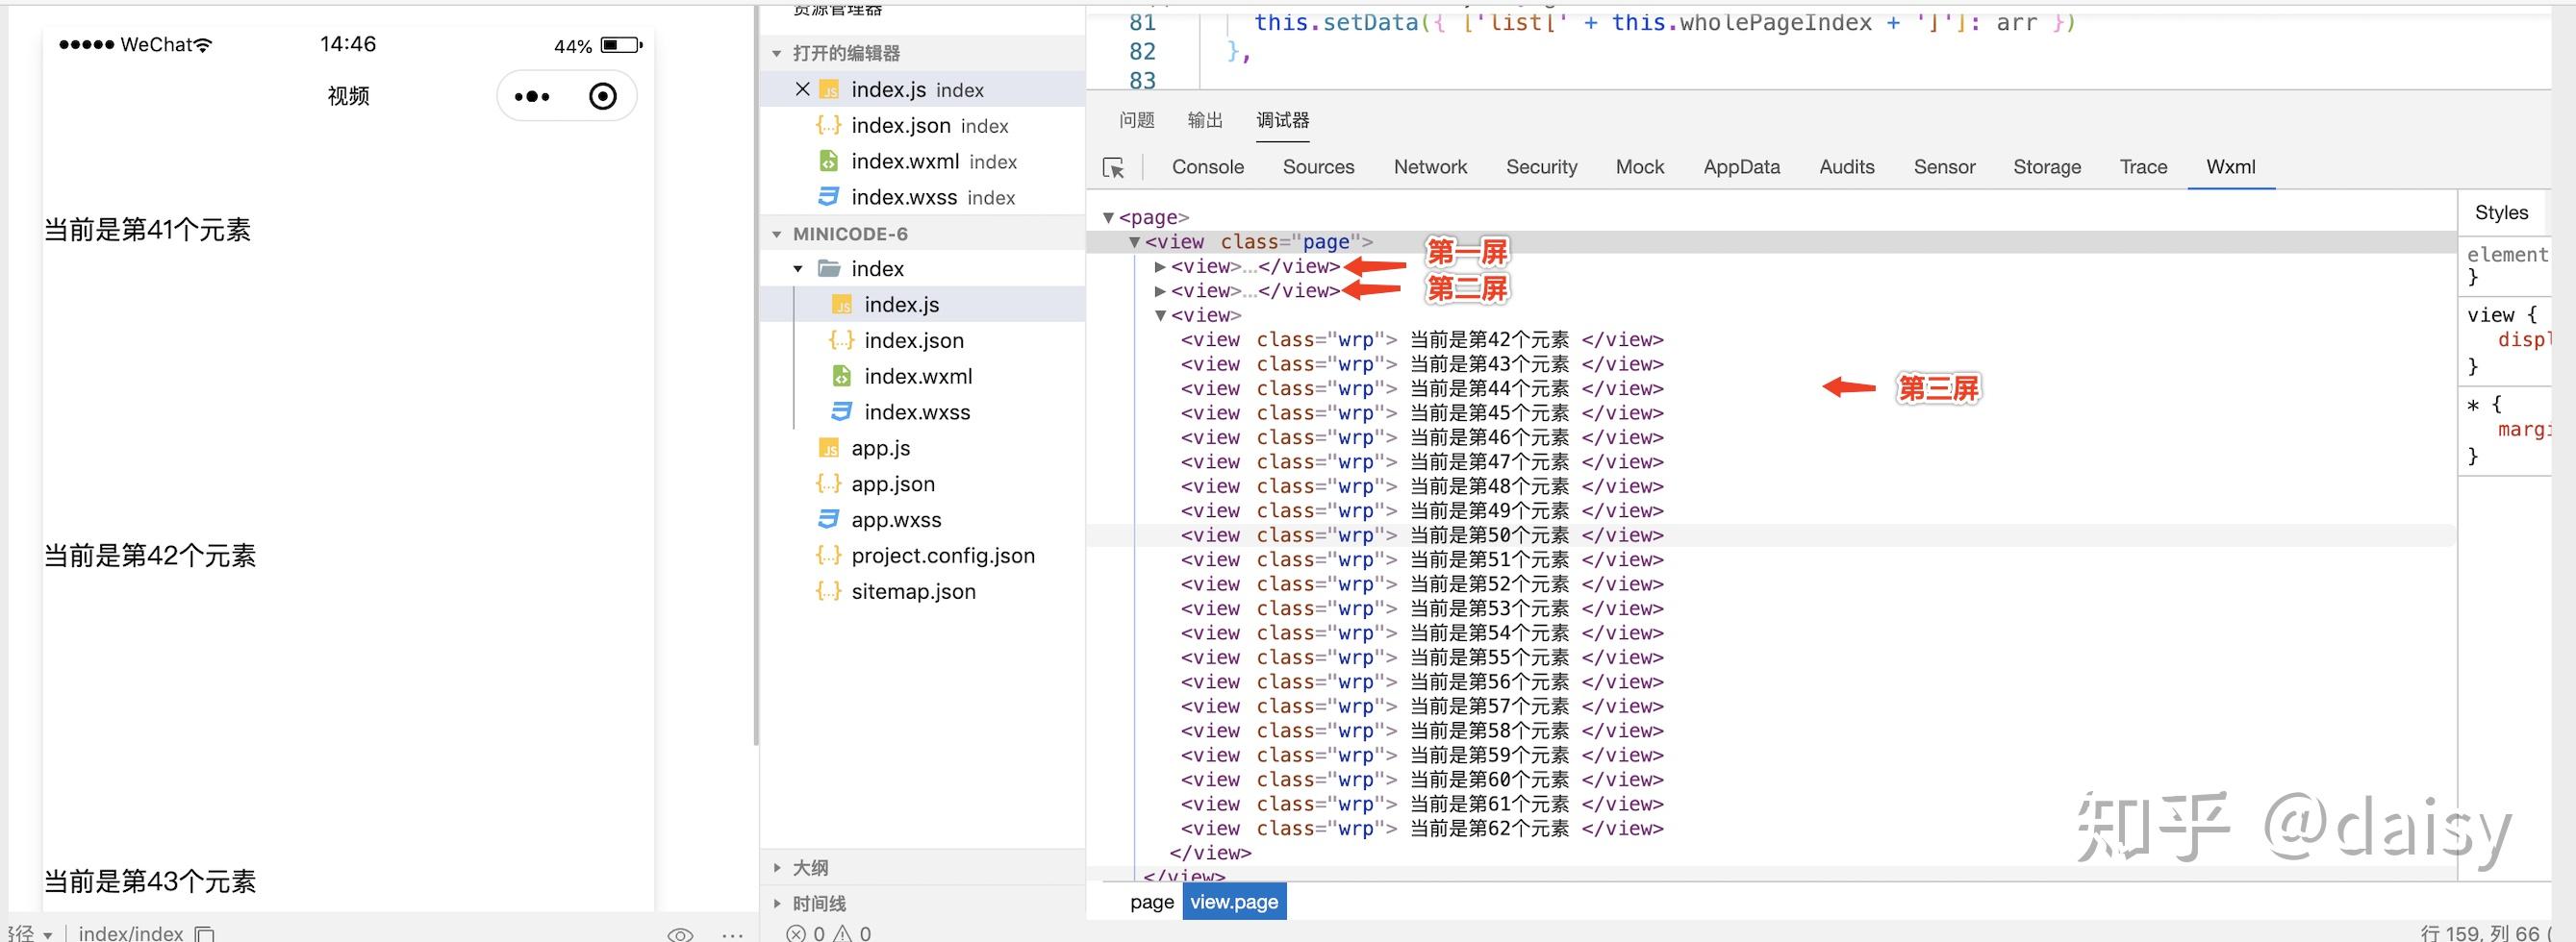Image resolution: width=2576 pixels, height=942 pixels.
Task: Switch to the Console tab
Action: [x=1208, y=167]
